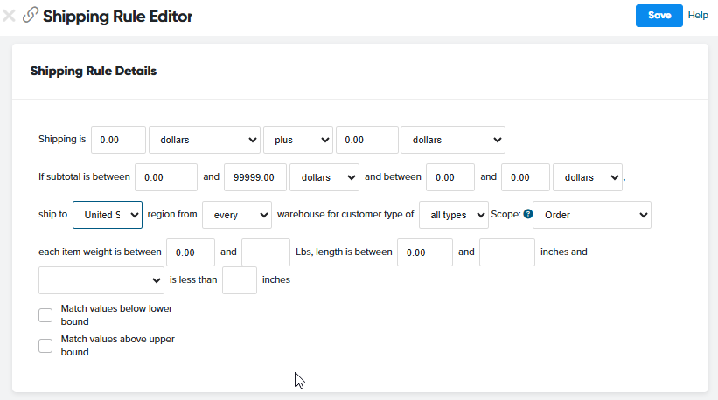Open the ship to United States dropdown
Viewport: 718px width, 400px height.
tap(108, 215)
